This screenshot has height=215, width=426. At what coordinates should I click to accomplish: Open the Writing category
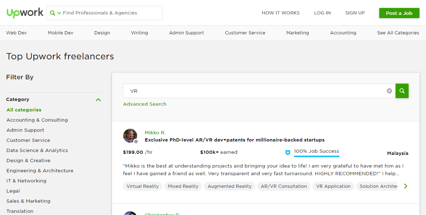click(140, 33)
